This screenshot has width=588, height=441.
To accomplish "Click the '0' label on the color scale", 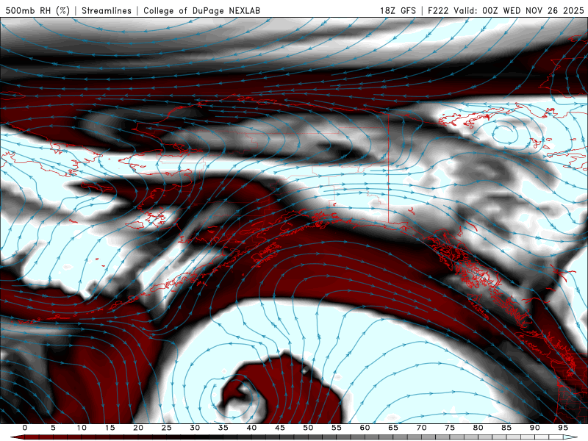I will pyautogui.click(x=25, y=428).
